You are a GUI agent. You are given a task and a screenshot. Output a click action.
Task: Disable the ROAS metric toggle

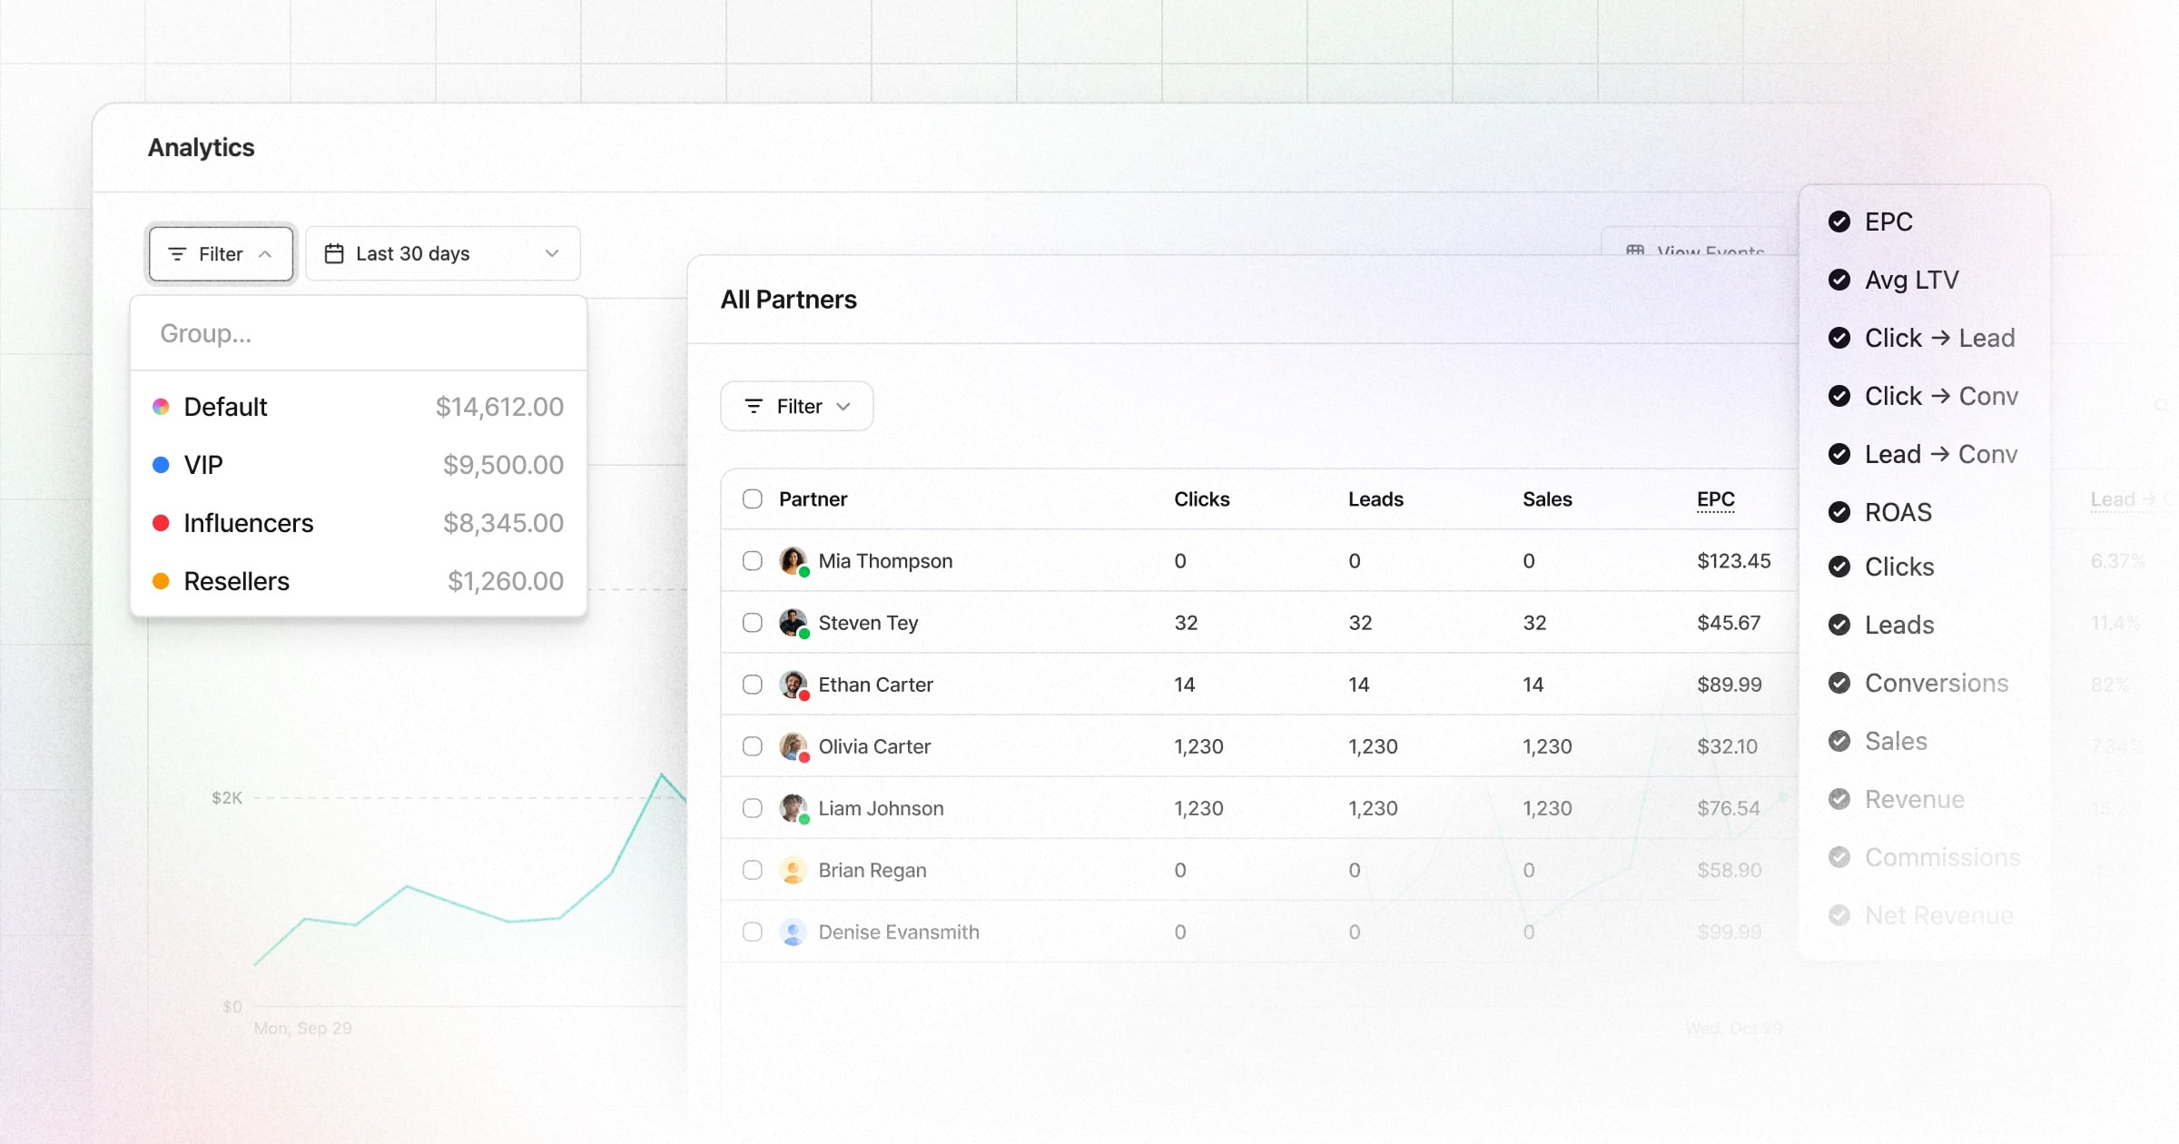pyautogui.click(x=1839, y=512)
